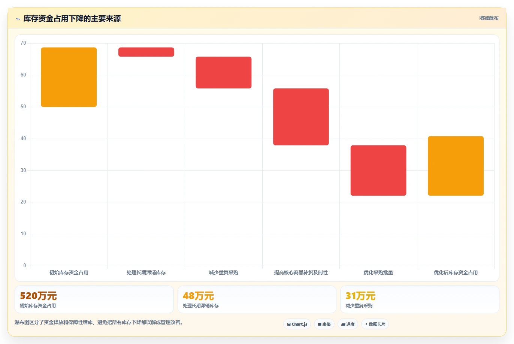Click x-axis label 提高核心商品补货及时性
The width and height of the screenshot is (514, 344).
pyautogui.click(x=301, y=273)
